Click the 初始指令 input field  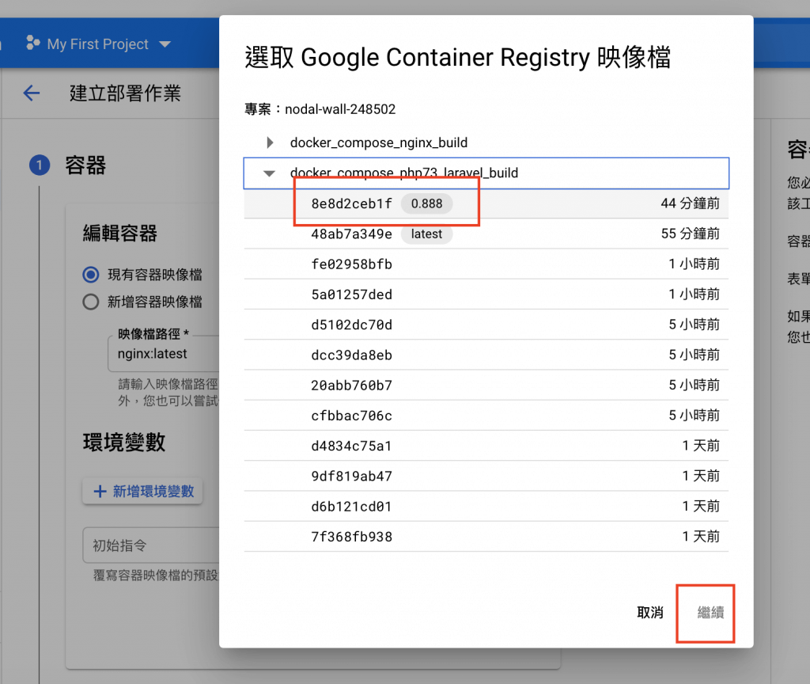(151, 545)
